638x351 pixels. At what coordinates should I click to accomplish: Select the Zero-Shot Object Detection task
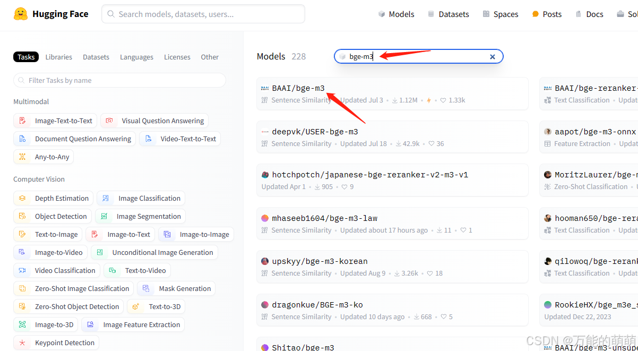(68, 306)
